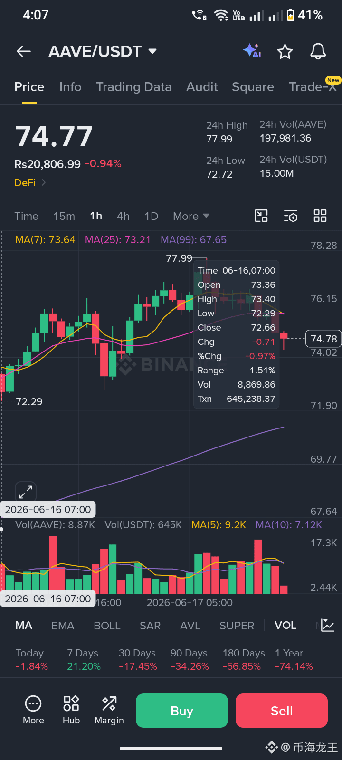
Task: Toggle the SUPER indicator
Action: pyautogui.click(x=237, y=626)
